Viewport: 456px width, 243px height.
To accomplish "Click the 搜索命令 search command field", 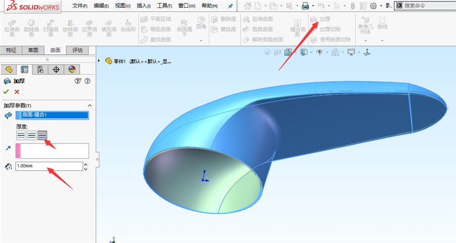I will click(x=425, y=6).
